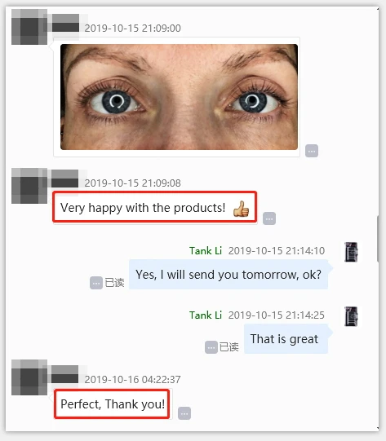Click 'Yes, I will send you tomorrow, ok?' bubble
The image size is (386, 441).
coord(228,274)
